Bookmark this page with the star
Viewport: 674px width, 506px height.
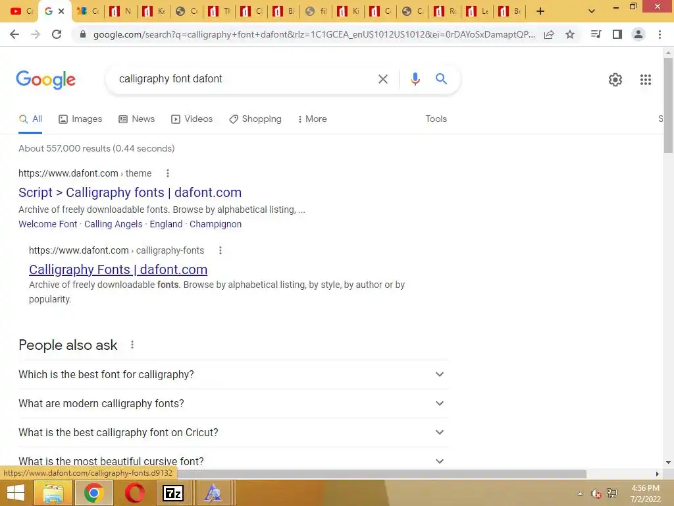point(570,34)
